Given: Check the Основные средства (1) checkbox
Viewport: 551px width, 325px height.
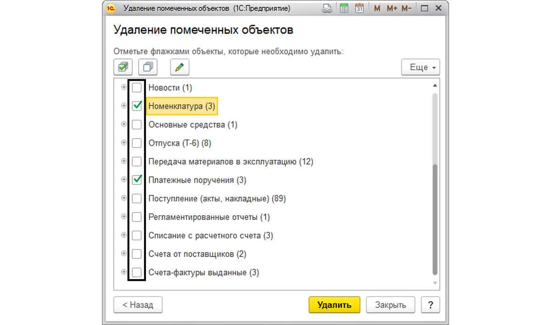Looking at the screenshot, I should pyautogui.click(x=137, y=124).
